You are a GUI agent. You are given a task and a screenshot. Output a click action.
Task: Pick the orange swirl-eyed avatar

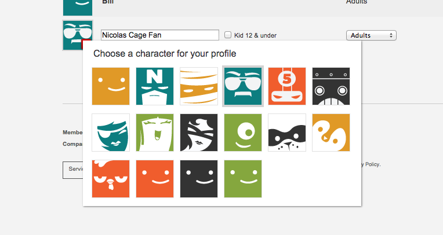click(331, 133)
